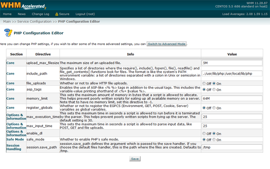Open the Home menu item
This screenshot has height=169, width=270.
click(7, 14)
